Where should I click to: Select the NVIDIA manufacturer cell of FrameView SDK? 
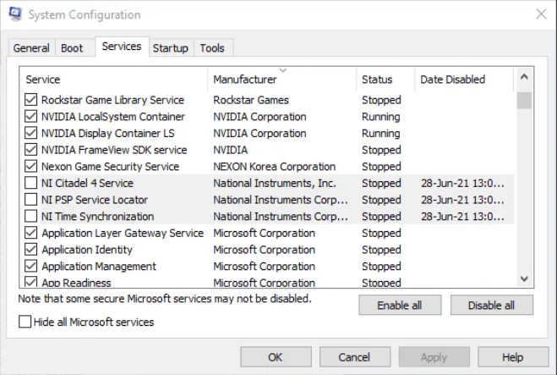[230, 150]
